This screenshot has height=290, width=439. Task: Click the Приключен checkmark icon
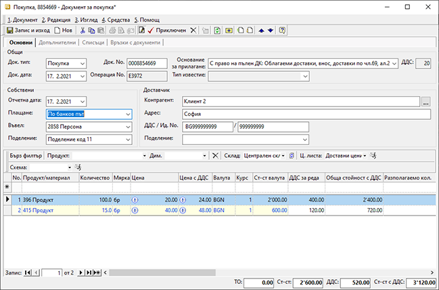tap(149, 30)
